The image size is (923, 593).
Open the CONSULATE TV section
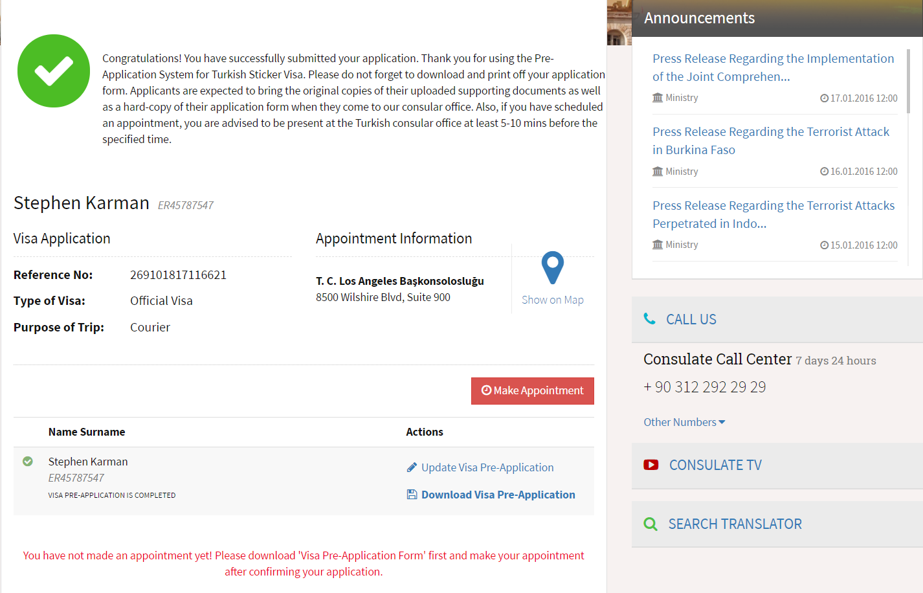click(777, 465)
